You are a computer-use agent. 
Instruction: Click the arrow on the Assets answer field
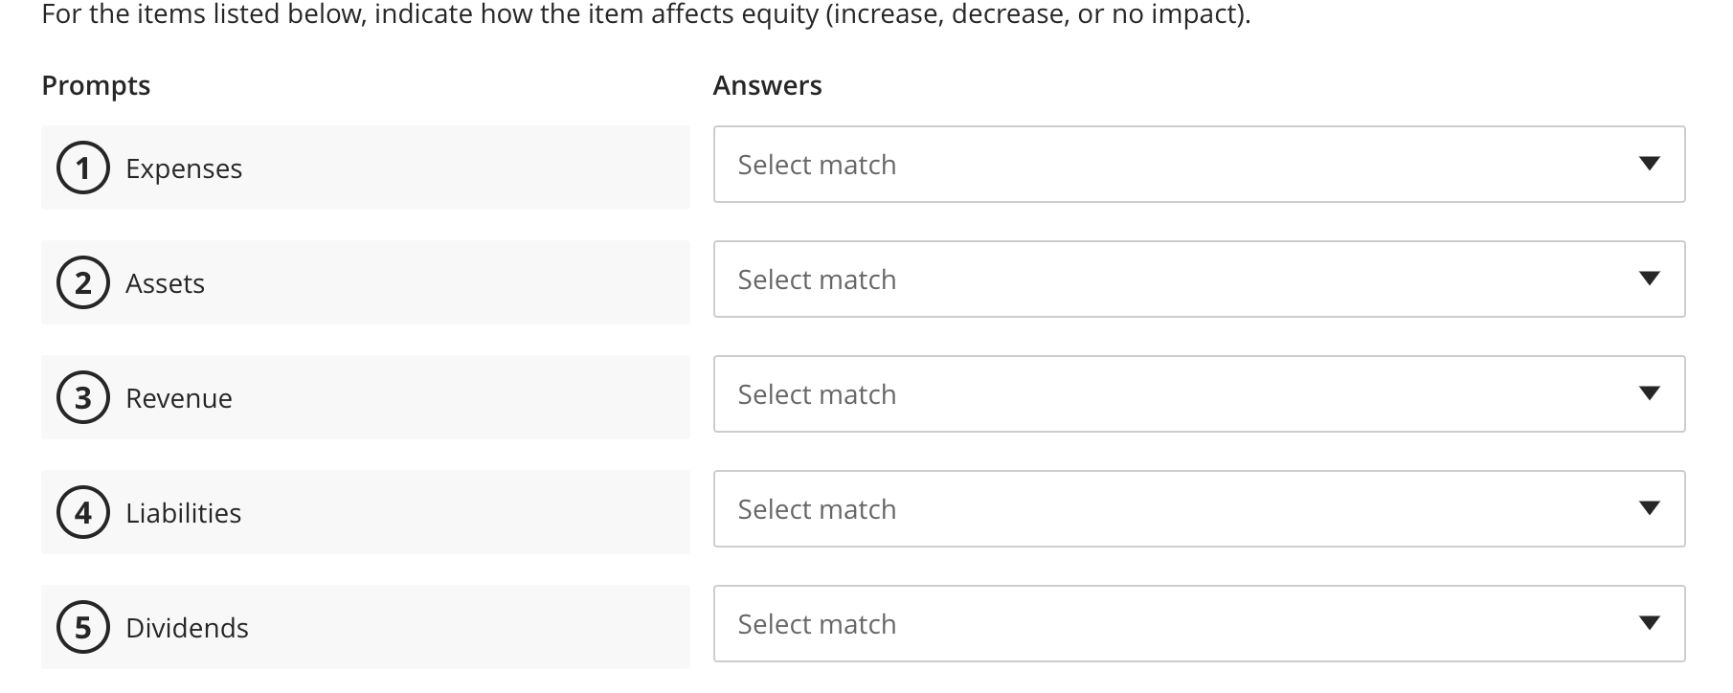pyautogui.click(x=1650, y=279)
